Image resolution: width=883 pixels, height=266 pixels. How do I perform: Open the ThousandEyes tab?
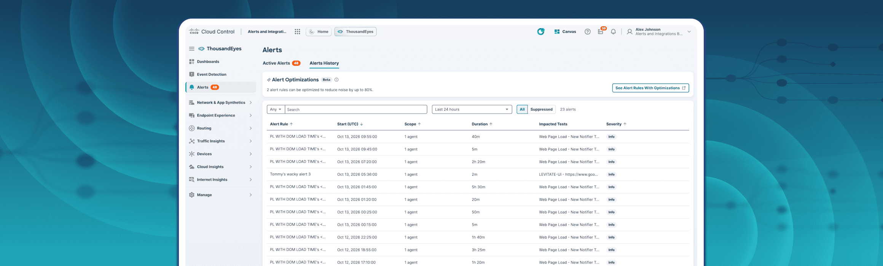(355, 32)
